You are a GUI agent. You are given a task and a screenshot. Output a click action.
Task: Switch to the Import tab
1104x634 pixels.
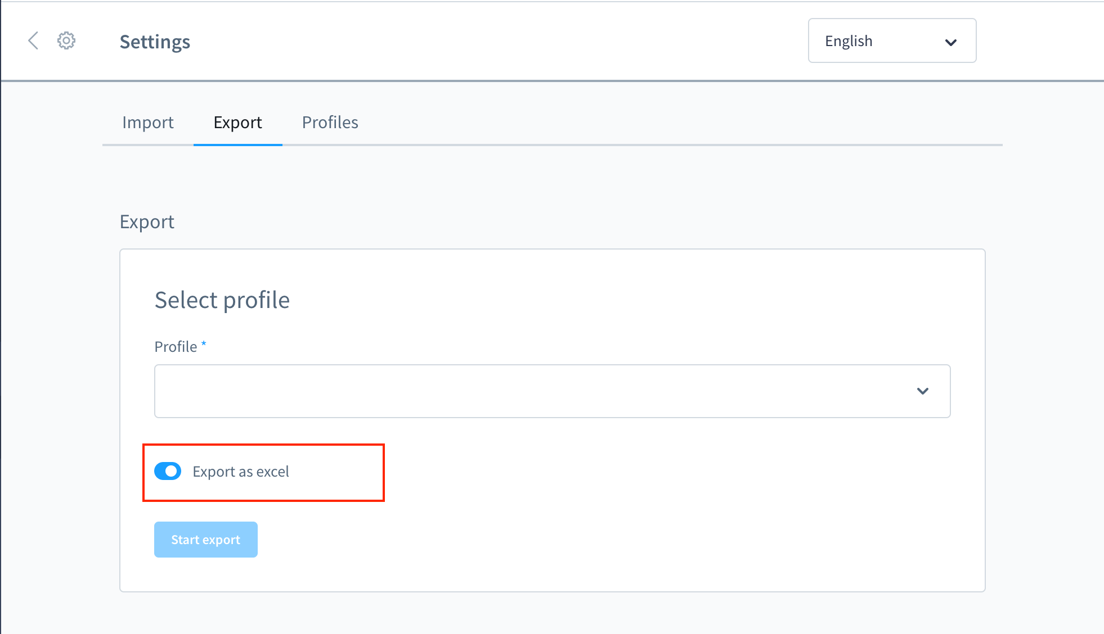pos(148,123)
